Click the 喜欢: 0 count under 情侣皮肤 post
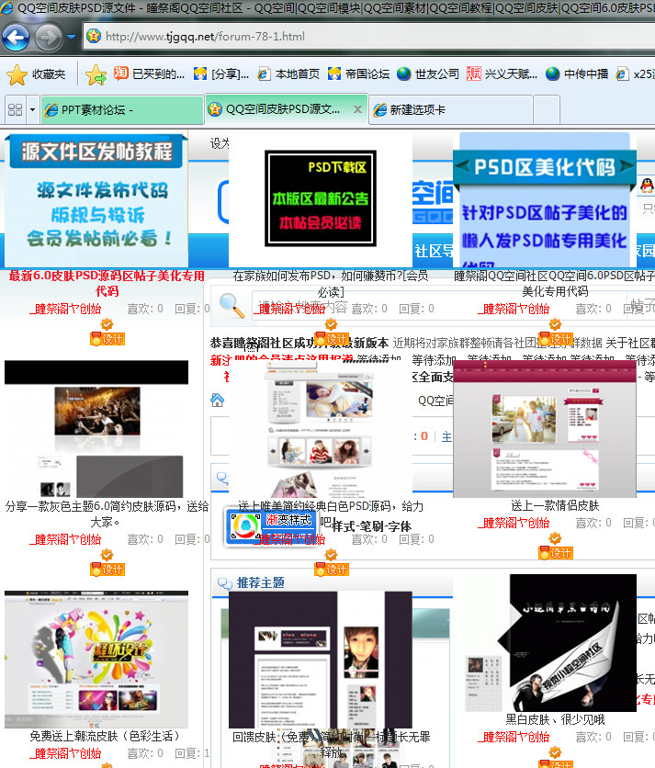 click(x=593, y=523)
